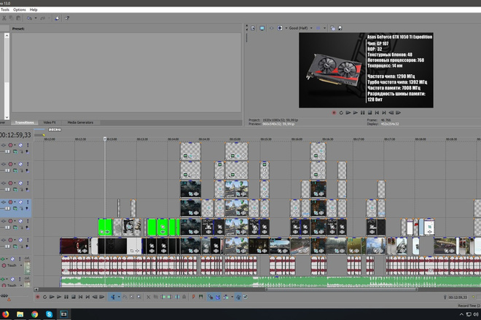Viewport: 481px width, 320px height.
Task: Toggle Lock Envelopes to Events
Action: pos(238,297)
